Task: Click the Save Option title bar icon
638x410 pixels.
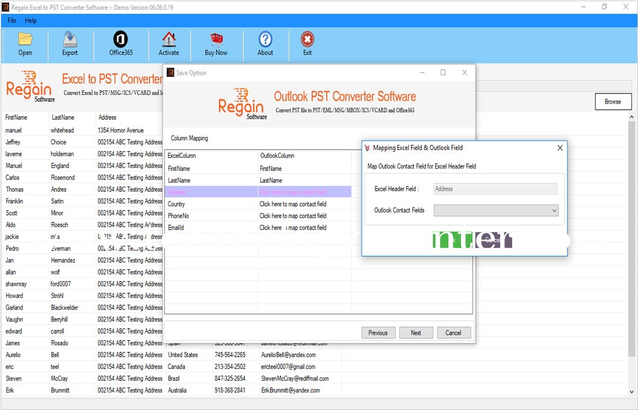Action: [170, 73]
